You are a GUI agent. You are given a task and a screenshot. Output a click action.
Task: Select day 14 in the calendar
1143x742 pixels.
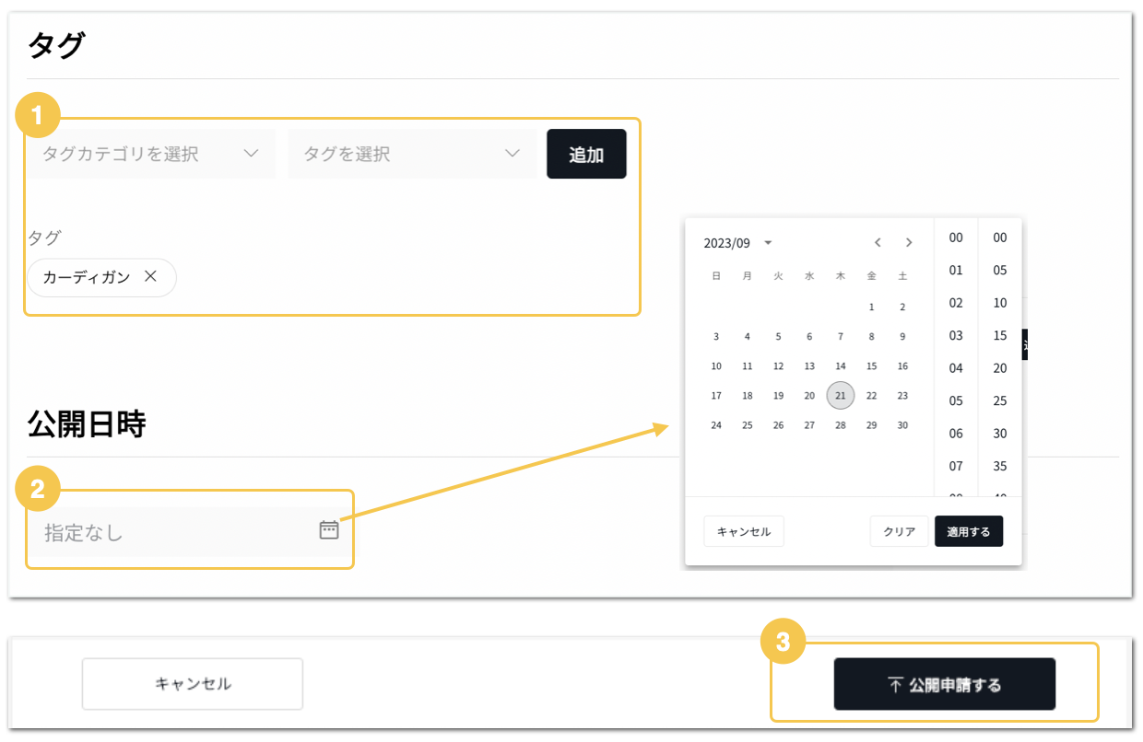[x=841, y=366]
